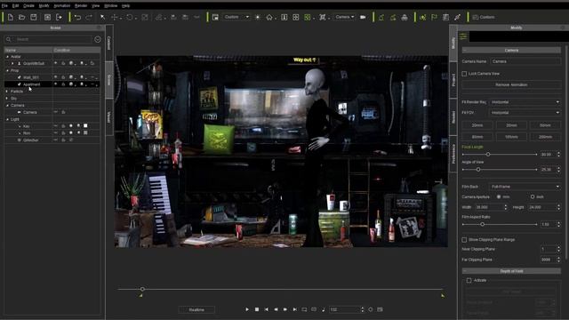
Task: Toggle visibility eye for Apartment row
Action: [x=55, y=84]
